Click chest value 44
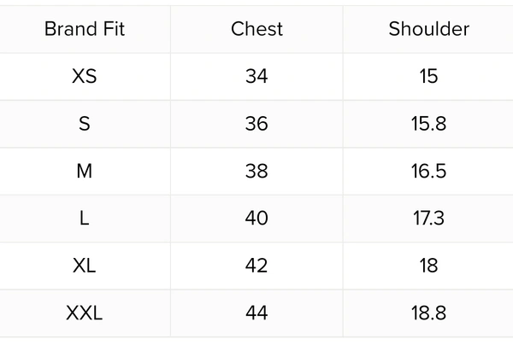 click(256, 313)
